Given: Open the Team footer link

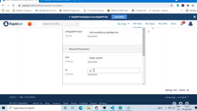Looking at the screenshot, I should pos(66,103).
